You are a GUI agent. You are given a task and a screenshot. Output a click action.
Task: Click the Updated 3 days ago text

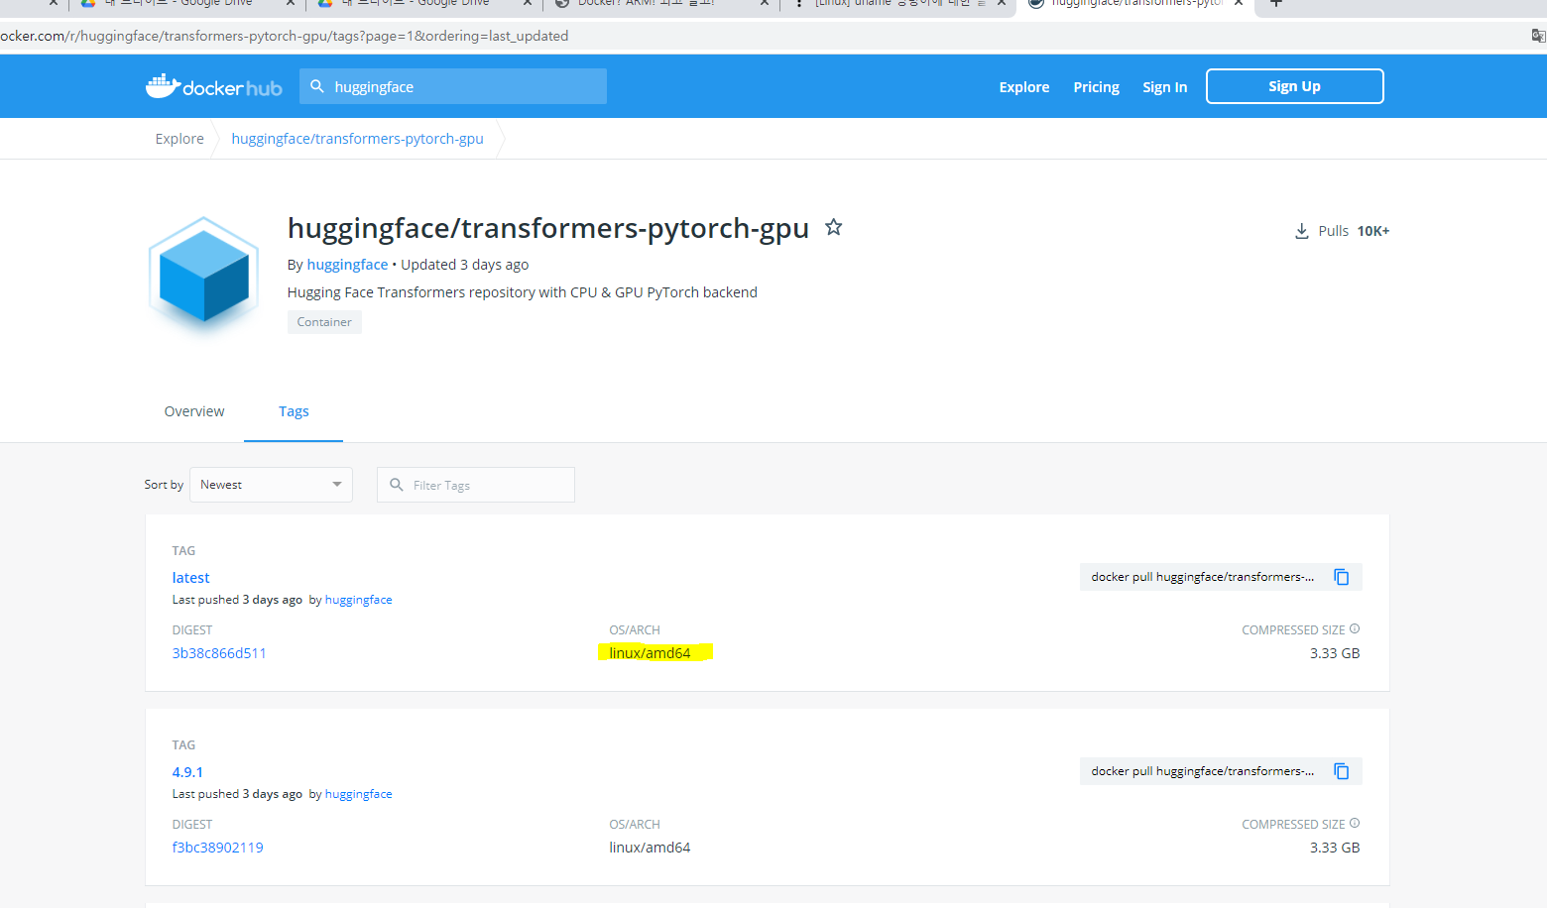pos(464,265)
